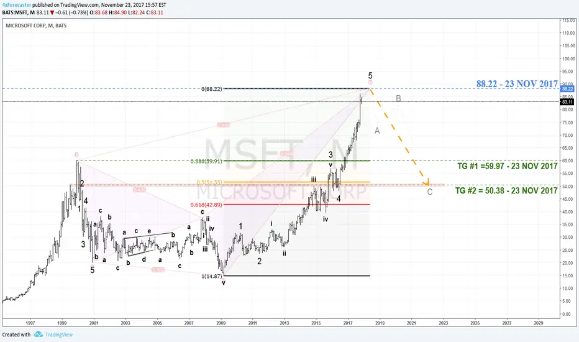The image size is (579, 342).
Task: Click the TradingView cloud logo icon
Action: (x=39, y=335)
